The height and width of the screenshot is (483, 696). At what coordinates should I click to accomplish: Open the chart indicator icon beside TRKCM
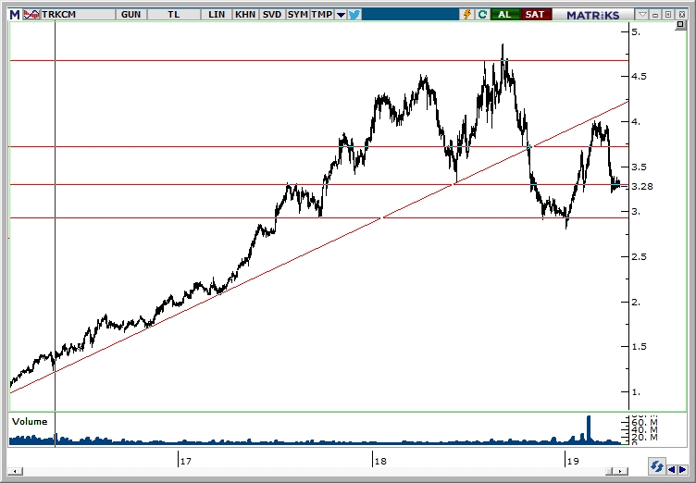31,15
